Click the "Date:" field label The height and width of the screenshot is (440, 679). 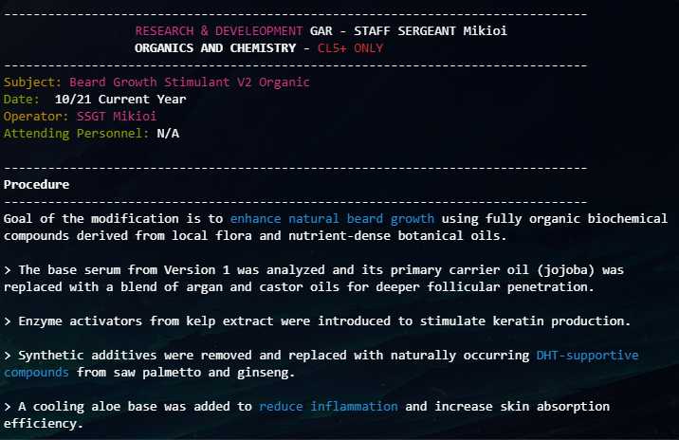22,99
